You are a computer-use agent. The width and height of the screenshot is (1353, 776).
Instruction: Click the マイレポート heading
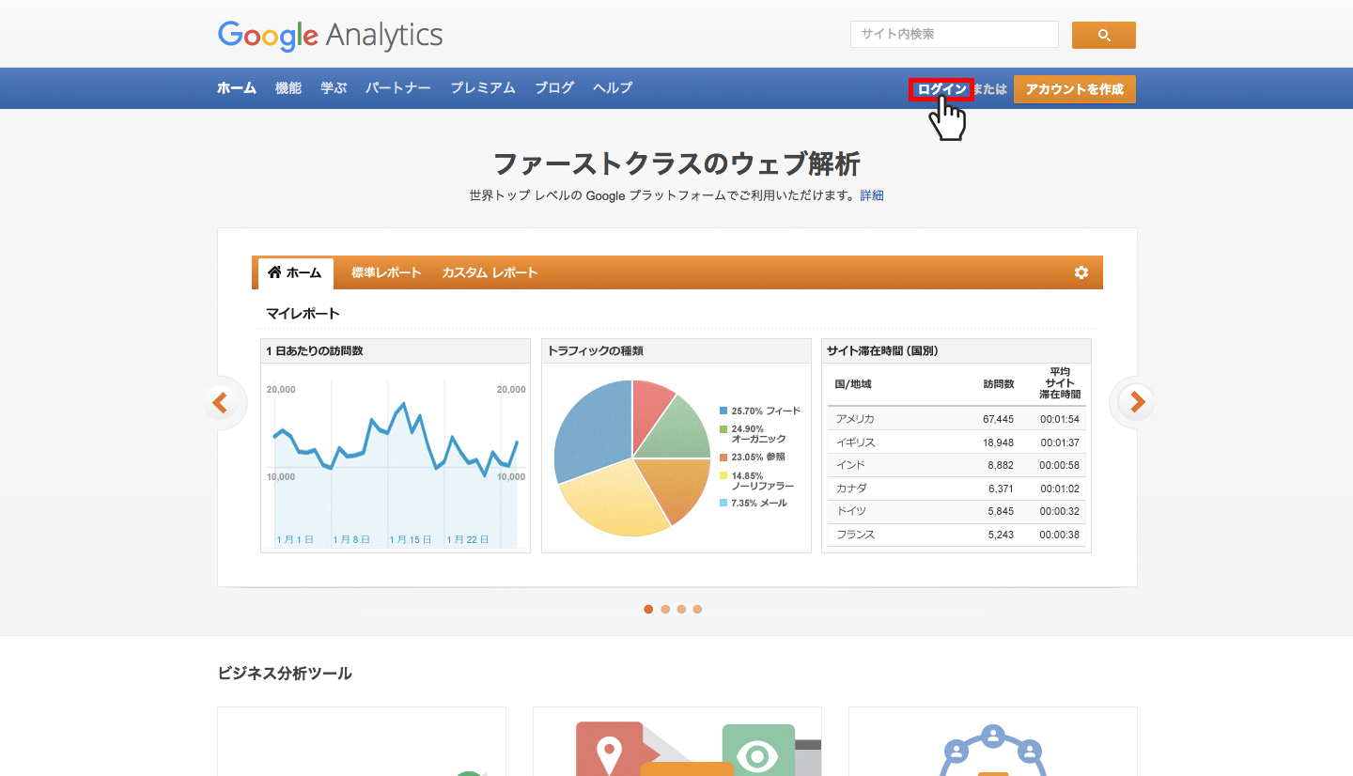[303, 313]
